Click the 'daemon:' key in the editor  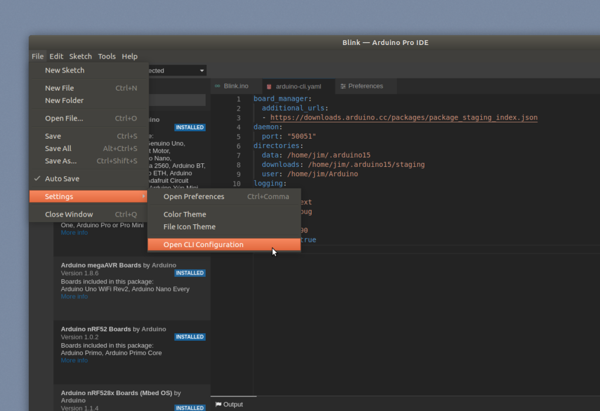click(268, 127)
